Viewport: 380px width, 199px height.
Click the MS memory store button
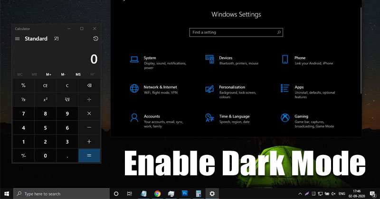pos(78,74)
